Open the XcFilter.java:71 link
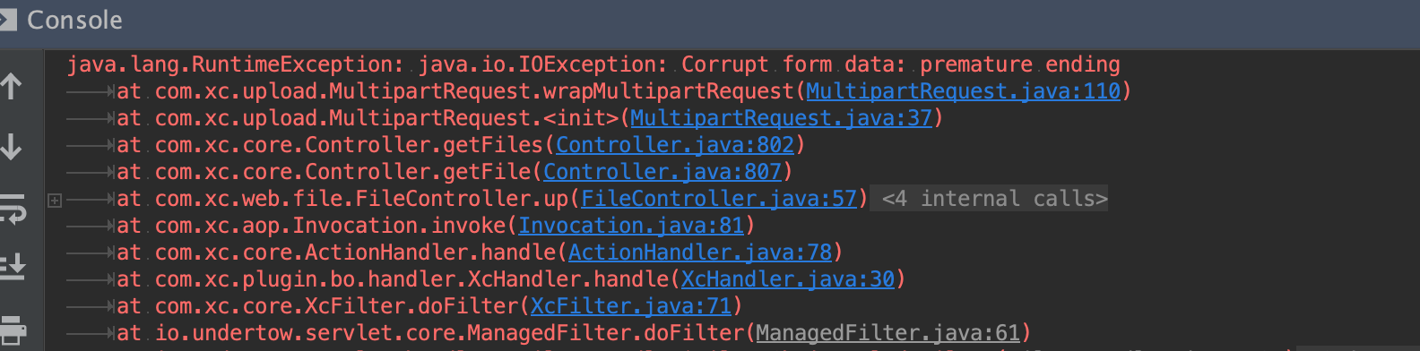The width and height of the screenshot is (1420, 351). (631, 306)
